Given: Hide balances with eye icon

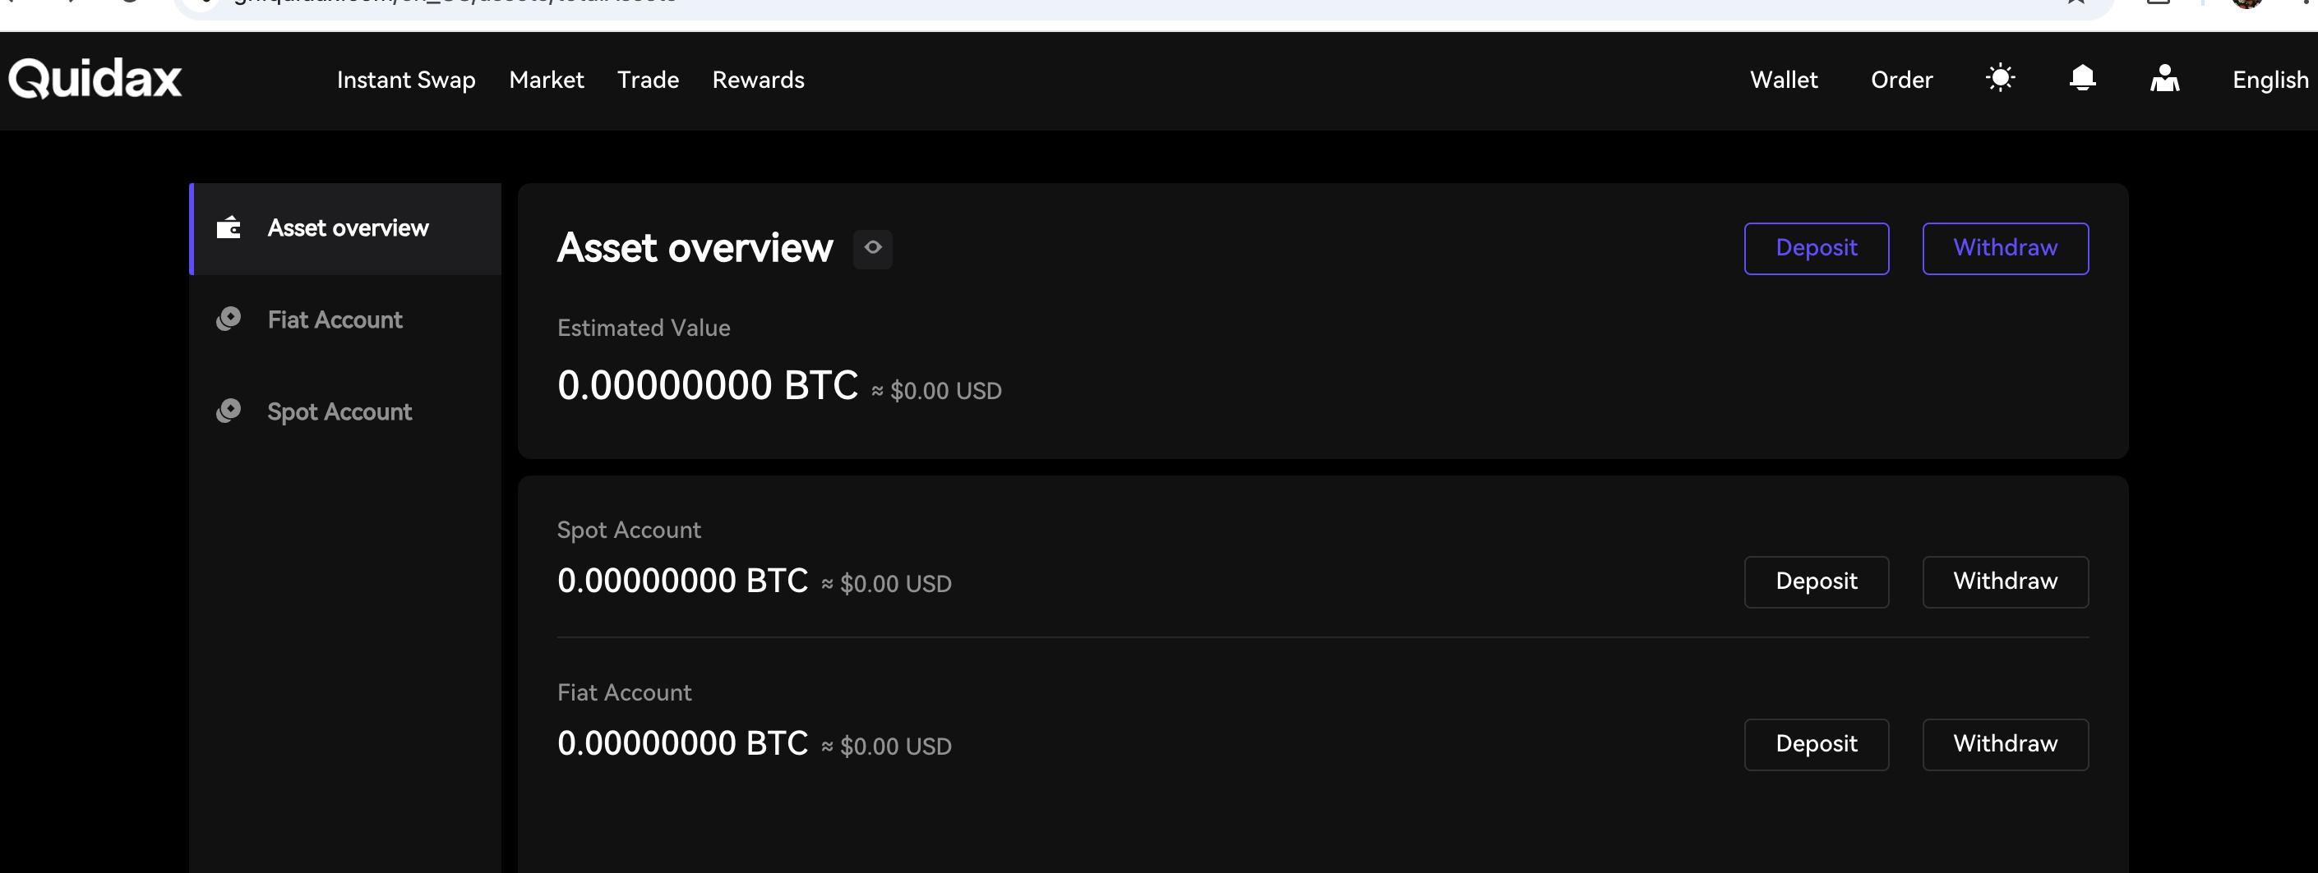Looking at the screenshot, I should coord(873,247).
